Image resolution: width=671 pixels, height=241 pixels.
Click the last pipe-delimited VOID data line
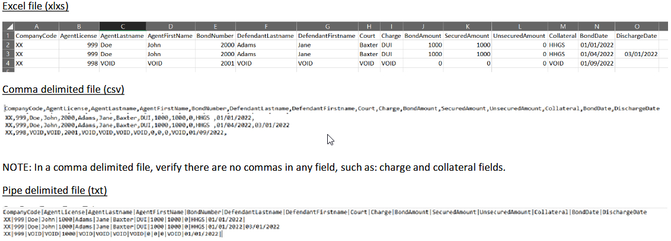click(113, 234)
